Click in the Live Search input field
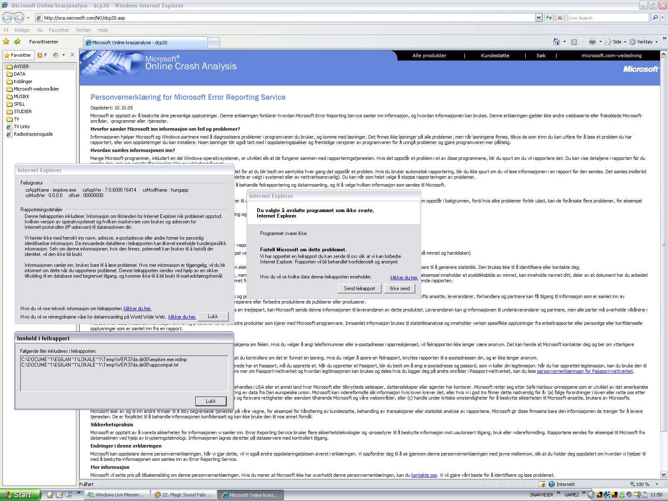668x501 pixels. coord(608,18)
